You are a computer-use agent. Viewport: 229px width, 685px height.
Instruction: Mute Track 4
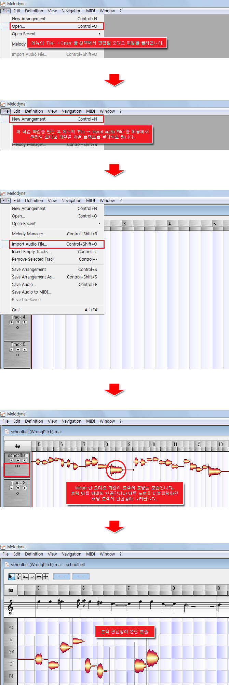click(18, 322)
